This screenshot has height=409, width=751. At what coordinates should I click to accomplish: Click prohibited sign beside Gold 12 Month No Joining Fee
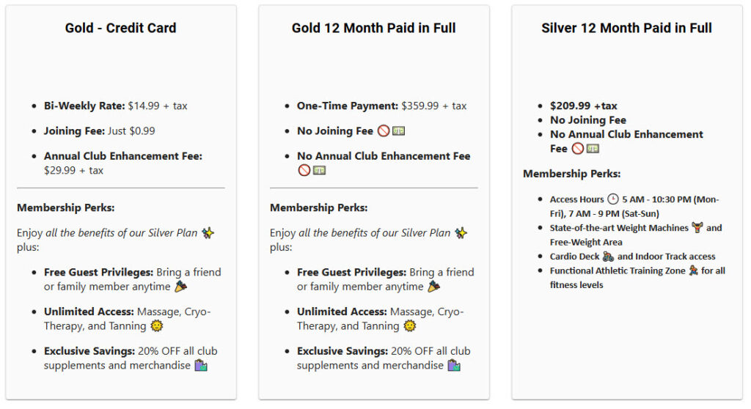(x=384, y=131)
